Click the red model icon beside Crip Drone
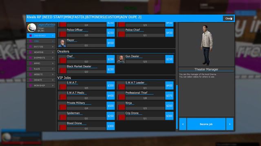Screen dimensions: 261x146 [x=122, y=117]
